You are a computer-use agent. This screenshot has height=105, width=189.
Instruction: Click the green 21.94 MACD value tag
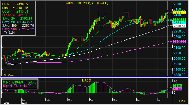178,86
